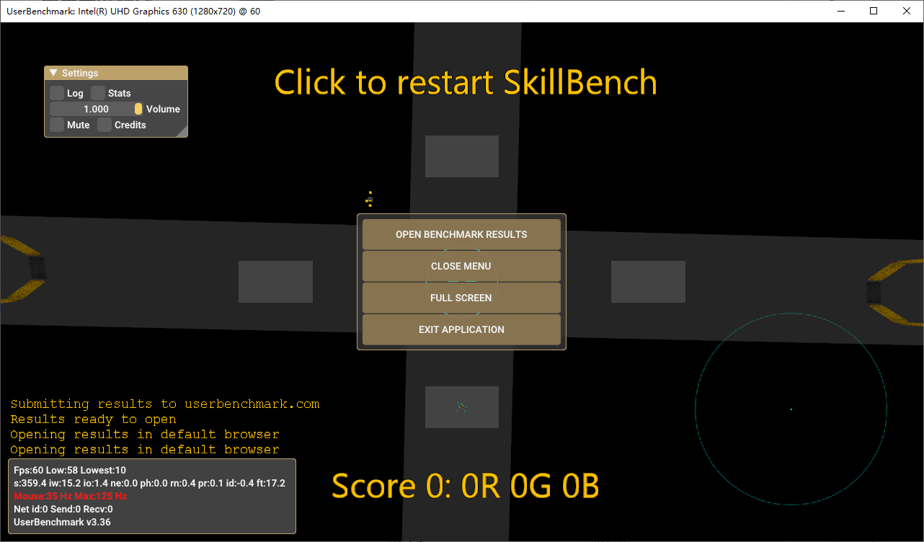This screenshot has height=542, width=924.
Task: Click 'UserBenchmark v3.36' version text
Action: tap(62, 522)
